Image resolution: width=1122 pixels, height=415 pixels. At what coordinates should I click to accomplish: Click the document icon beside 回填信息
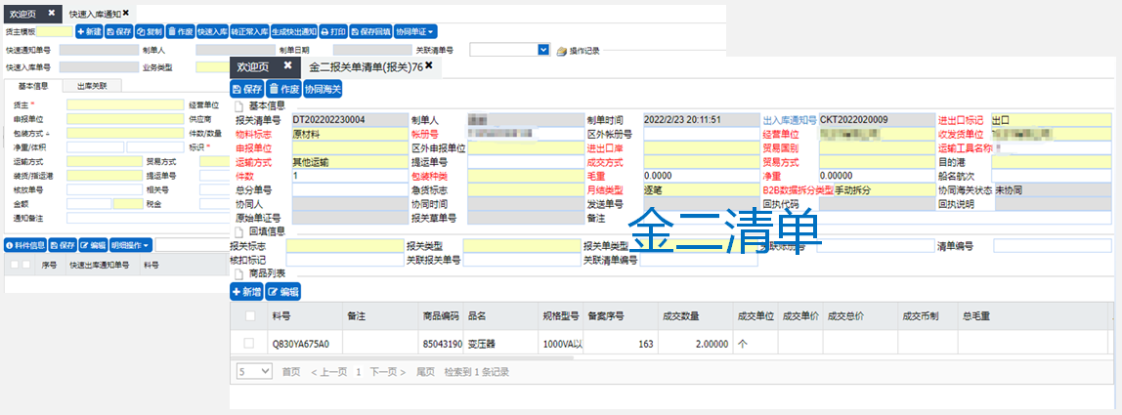click(240, 231)
